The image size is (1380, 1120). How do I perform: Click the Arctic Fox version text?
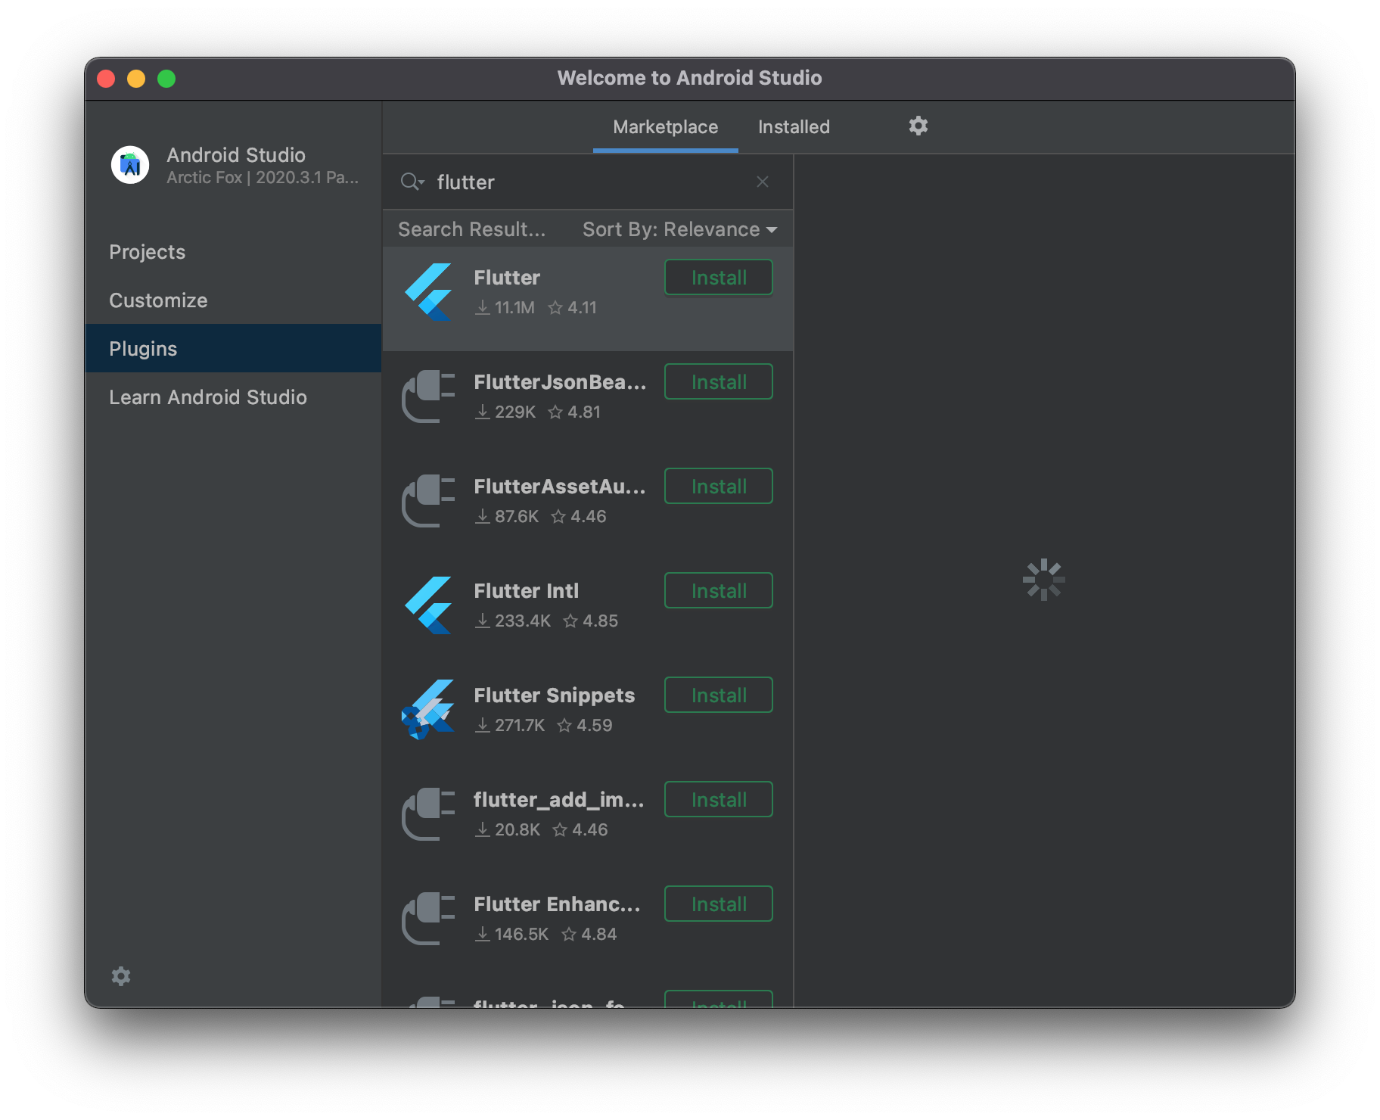click(x=263, y=177)
